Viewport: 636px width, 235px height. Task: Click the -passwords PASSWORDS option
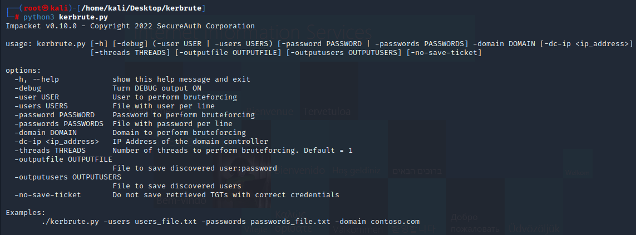tap(59, 124)
